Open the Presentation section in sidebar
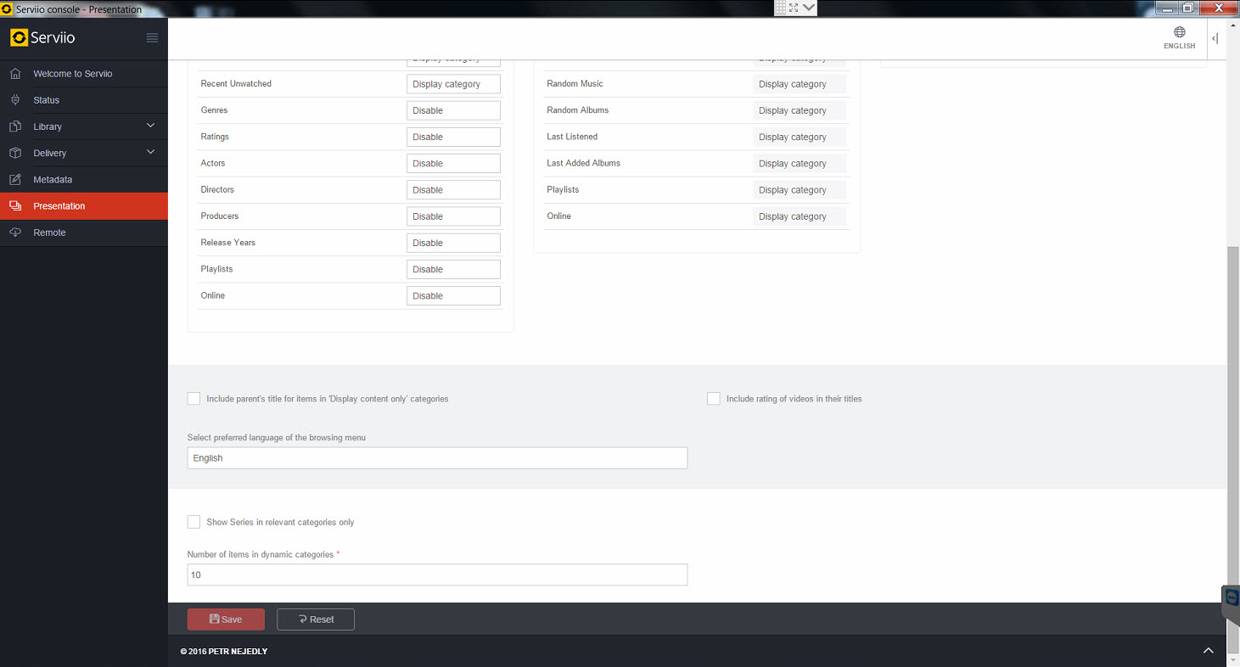The height and width of the screenshot is (667, 1240). pyautogui.click(x=59, y=206)
